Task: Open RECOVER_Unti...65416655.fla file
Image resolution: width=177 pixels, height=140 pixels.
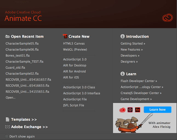Action: [x=27, y=86]
